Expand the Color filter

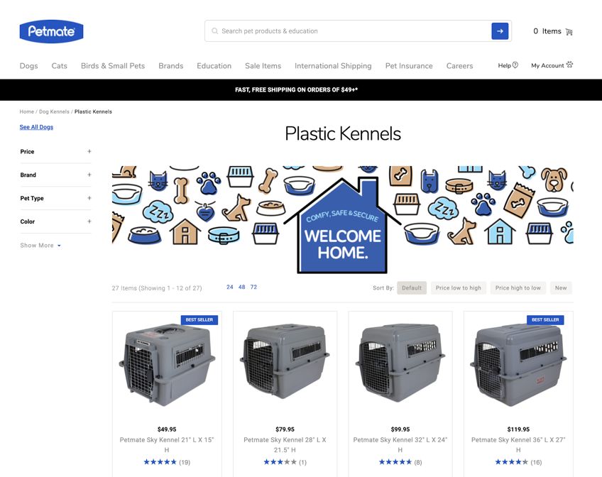[x=55, y=221]
